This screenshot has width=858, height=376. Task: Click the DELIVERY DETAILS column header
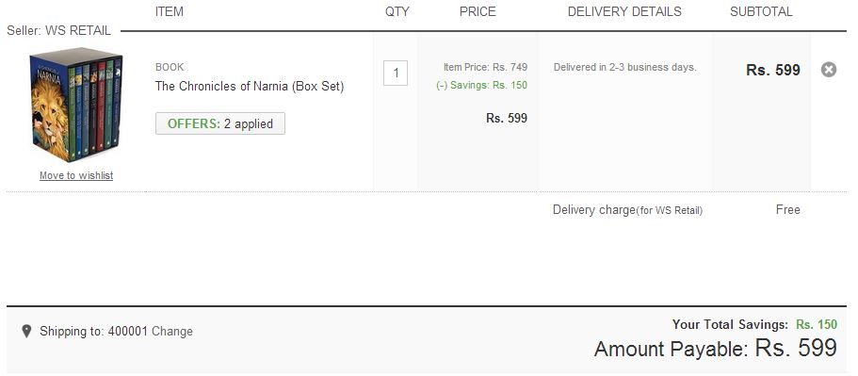[x=624, y=11]
